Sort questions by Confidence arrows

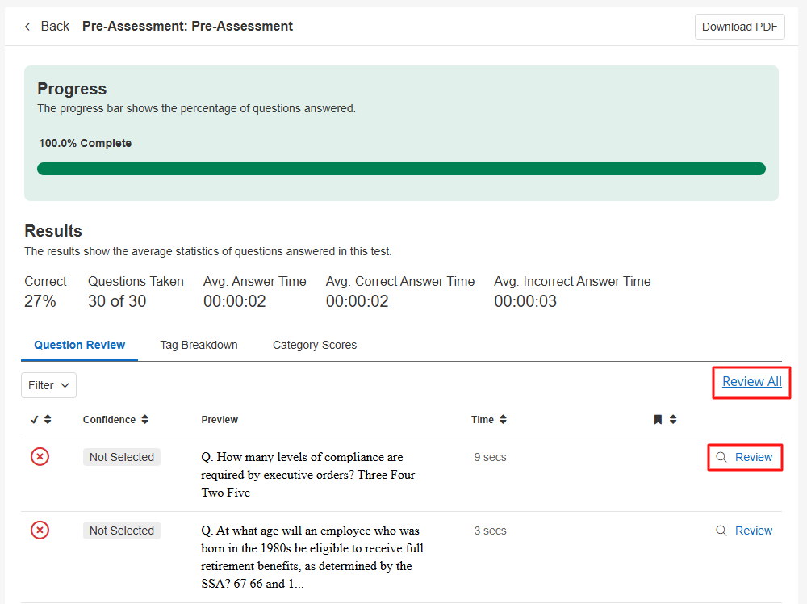pos(144,420)
